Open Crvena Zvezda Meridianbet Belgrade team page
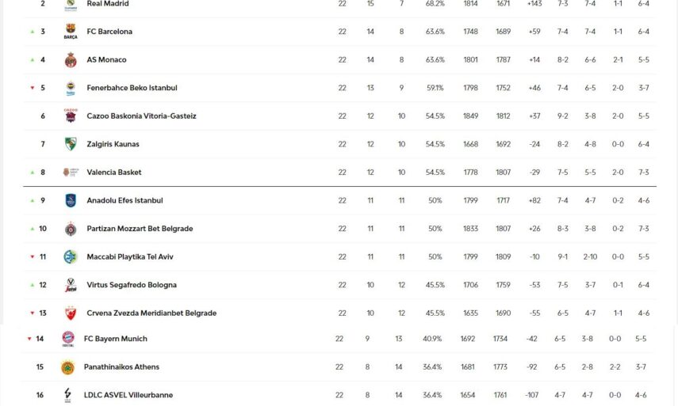 151,313
